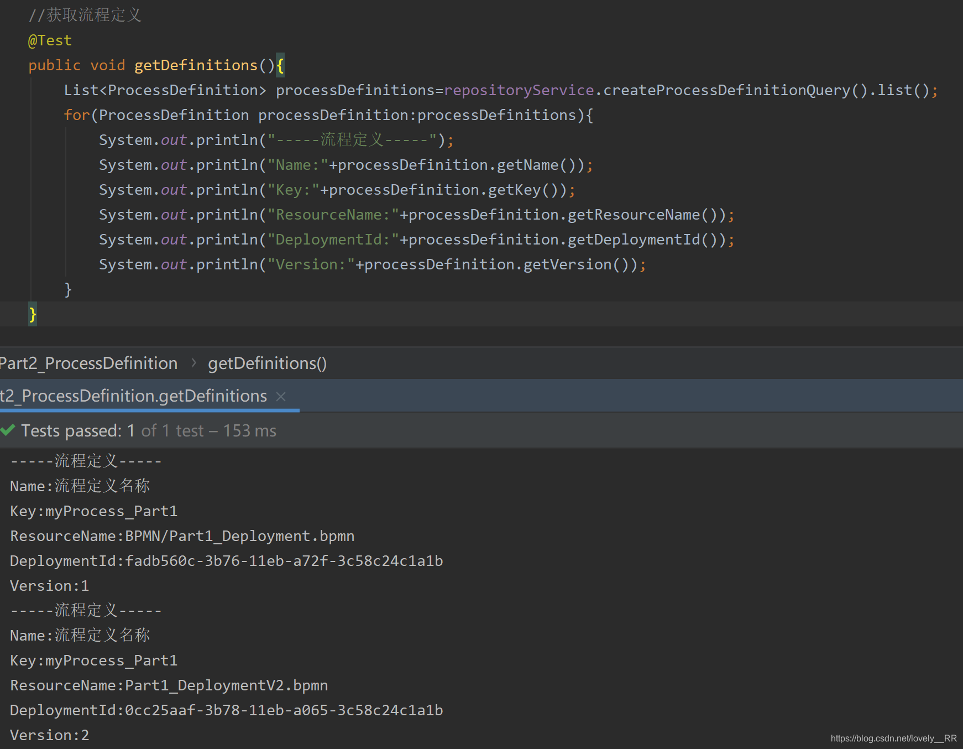Close the getDefinitions run tab
The height and width of the screenshot is (749, 963).
click(x=281, y=397)
